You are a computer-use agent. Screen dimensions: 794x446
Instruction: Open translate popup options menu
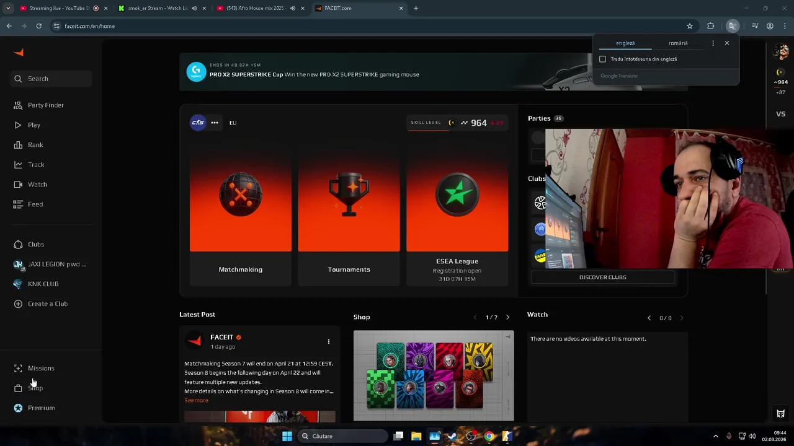coord(713,43)
